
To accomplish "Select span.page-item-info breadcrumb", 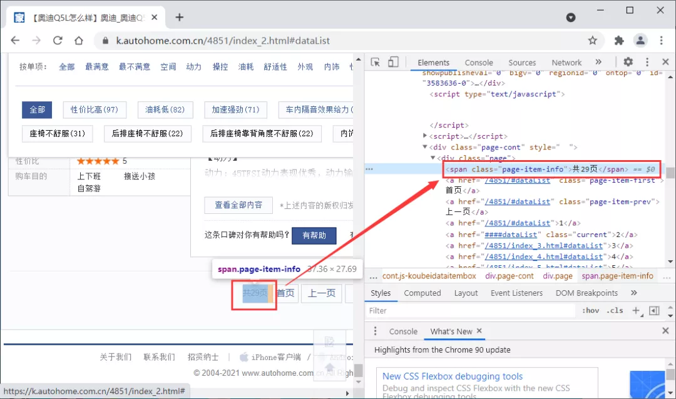I will pos(617,276).
